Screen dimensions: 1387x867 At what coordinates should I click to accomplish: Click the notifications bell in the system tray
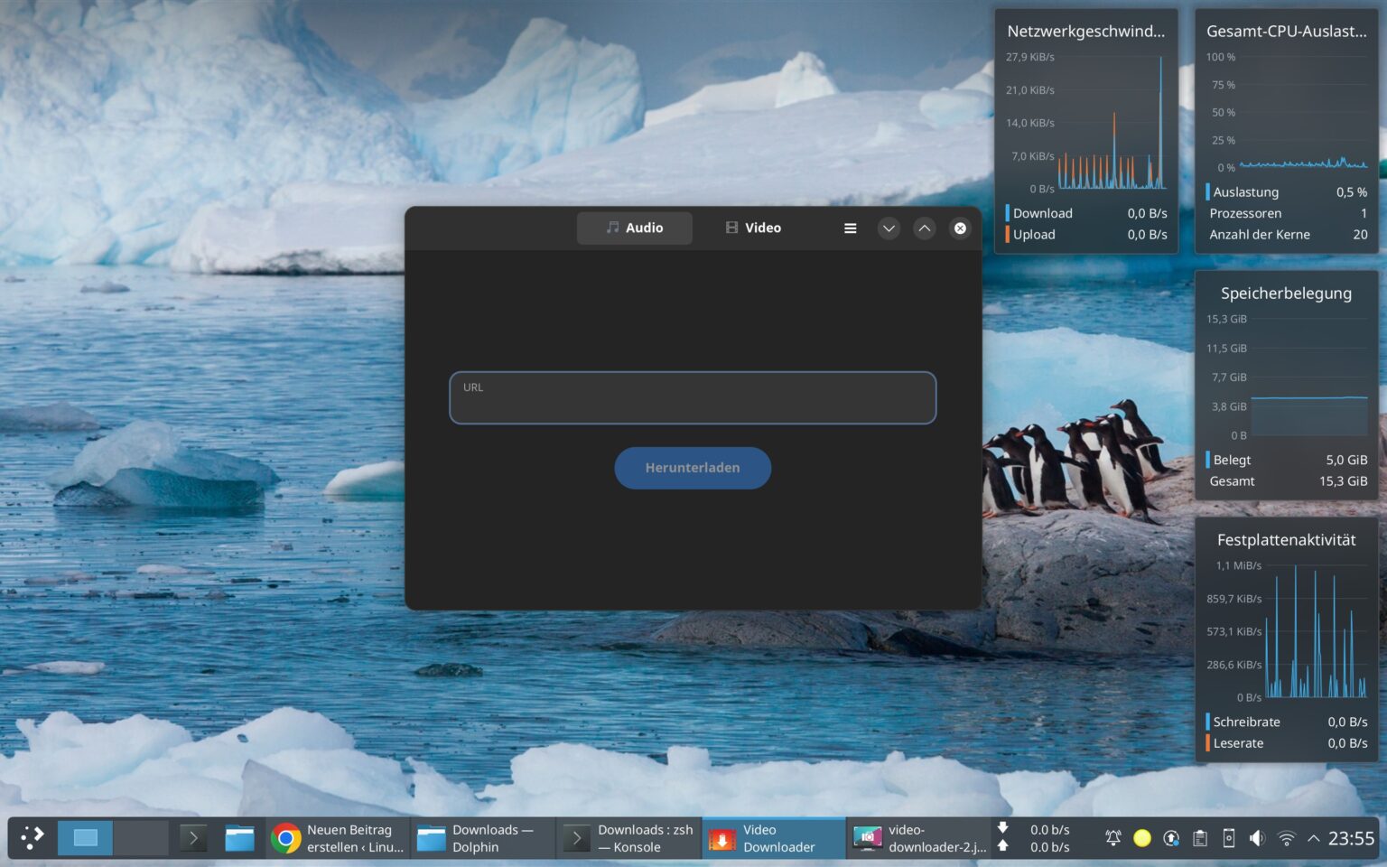(1112, 838)
